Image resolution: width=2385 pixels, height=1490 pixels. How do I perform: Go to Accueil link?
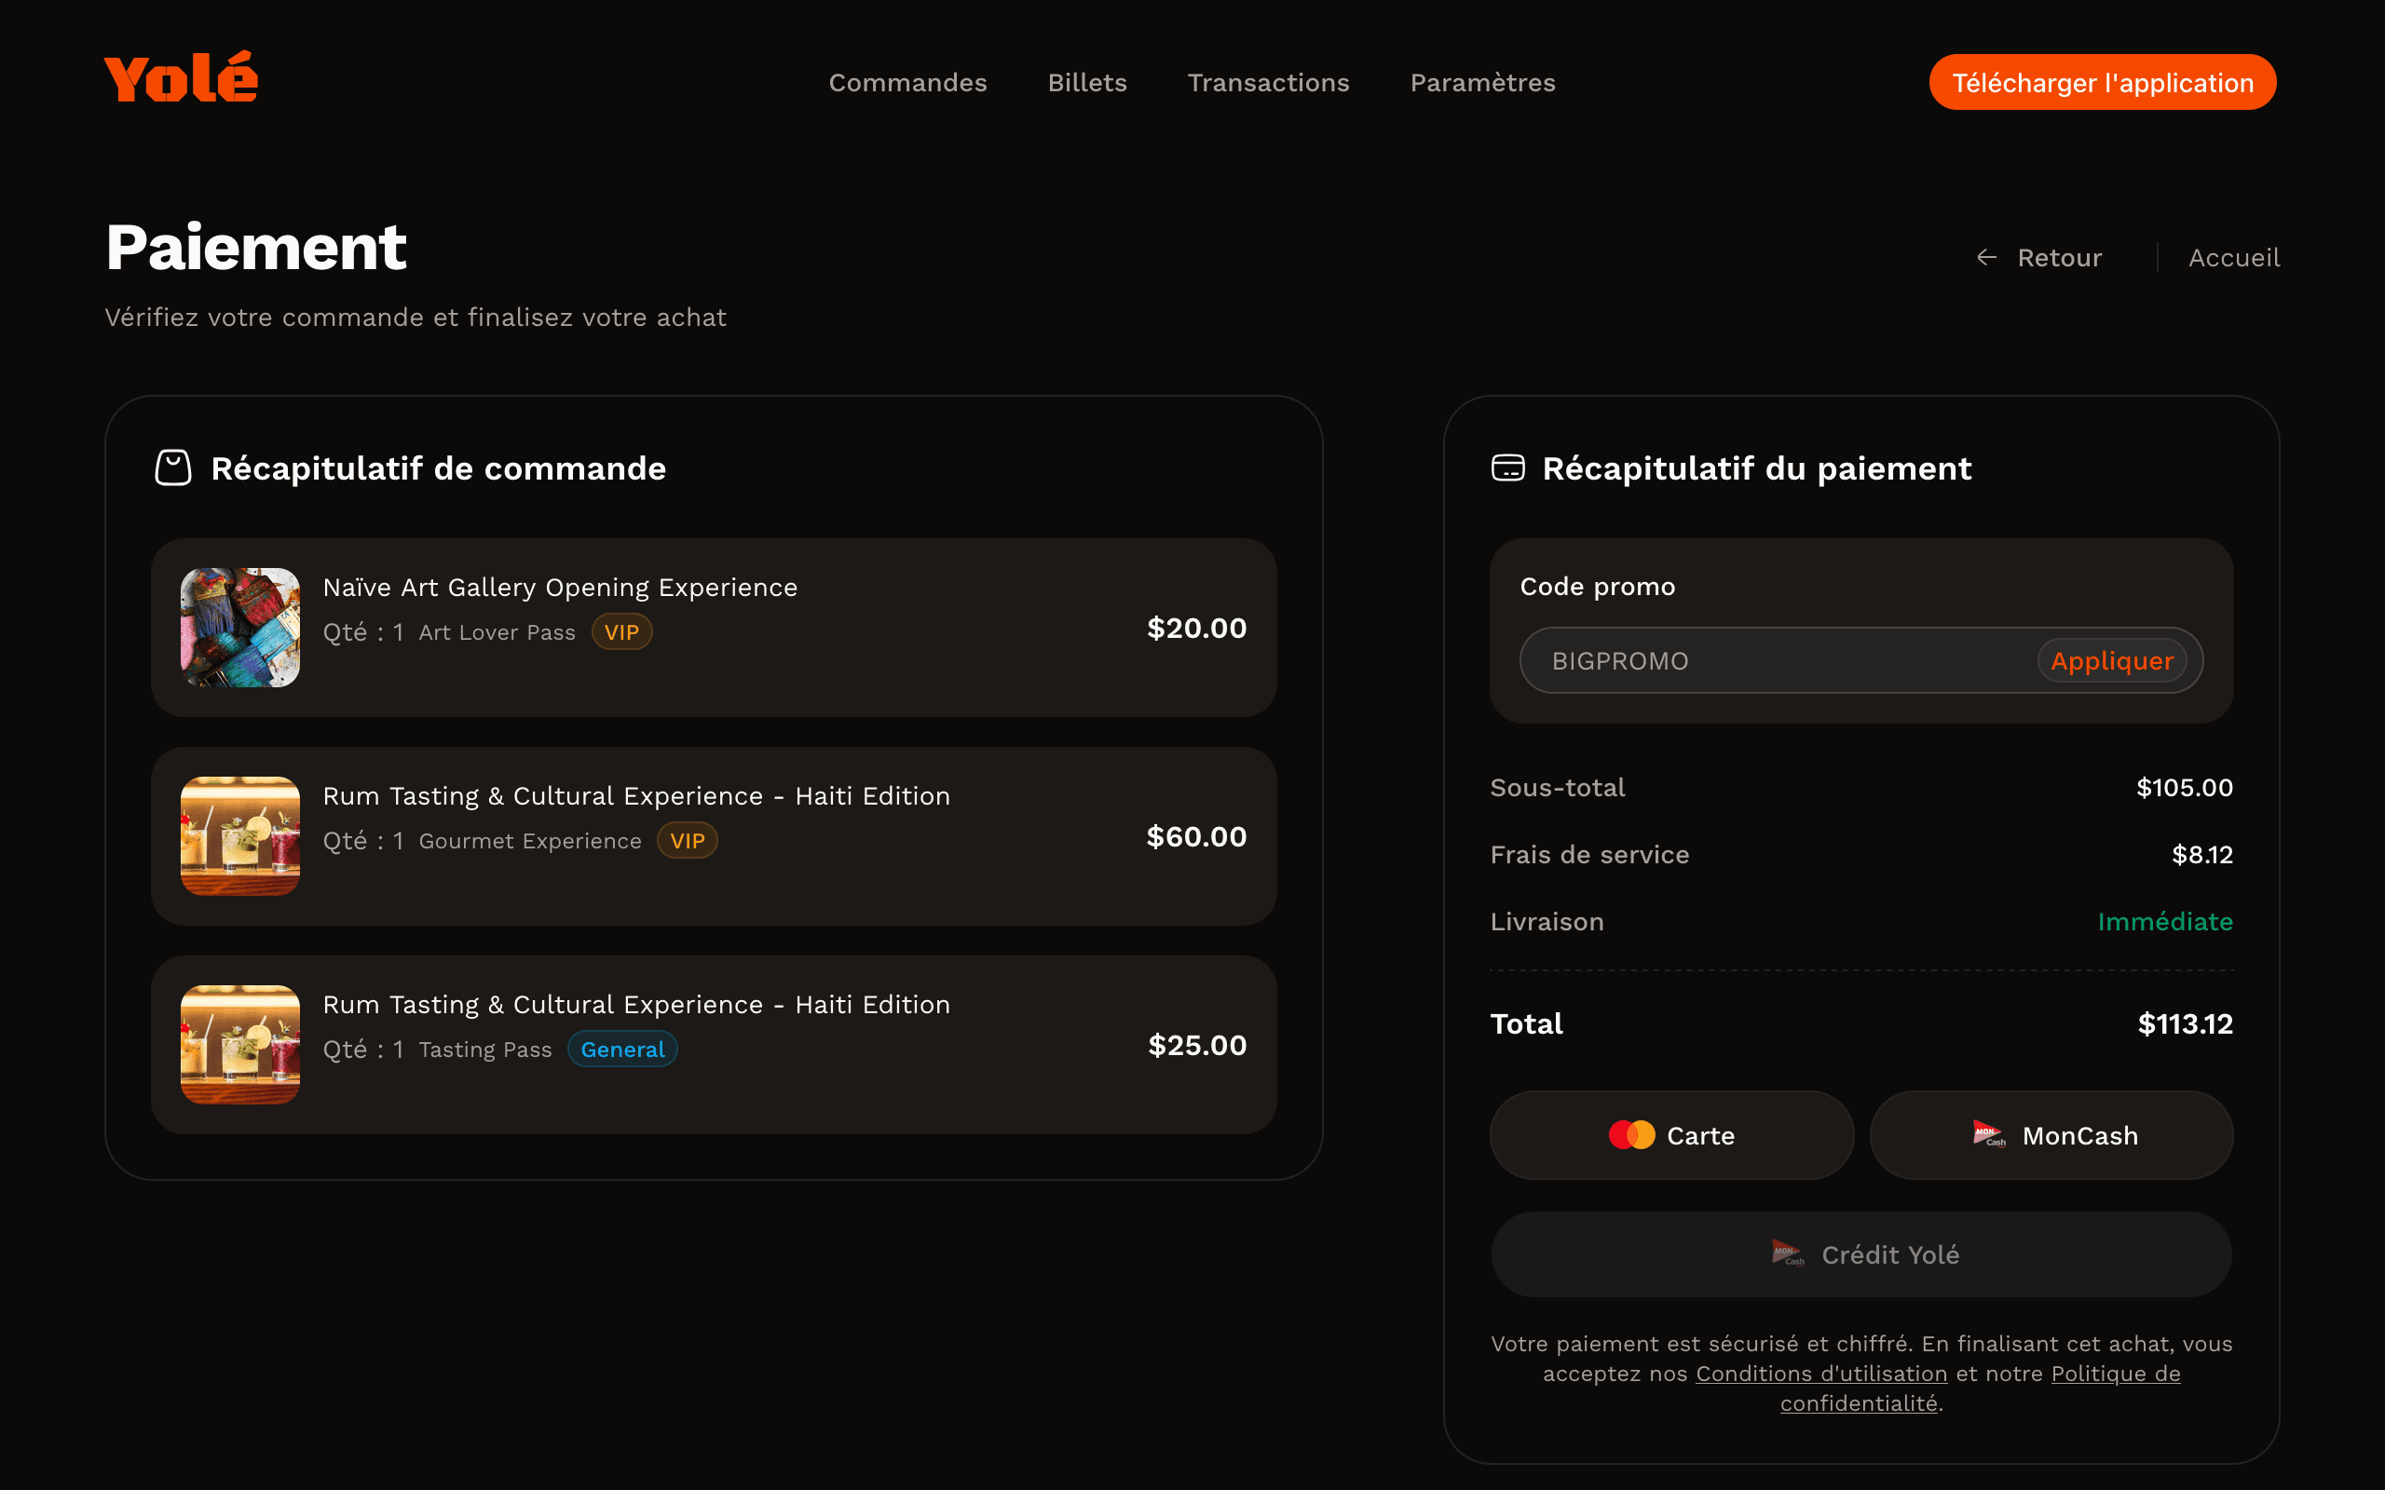(2233, 257)
